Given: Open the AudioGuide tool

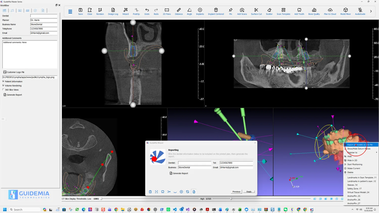Looking at the screenshot, I should [x=360, y=11].
